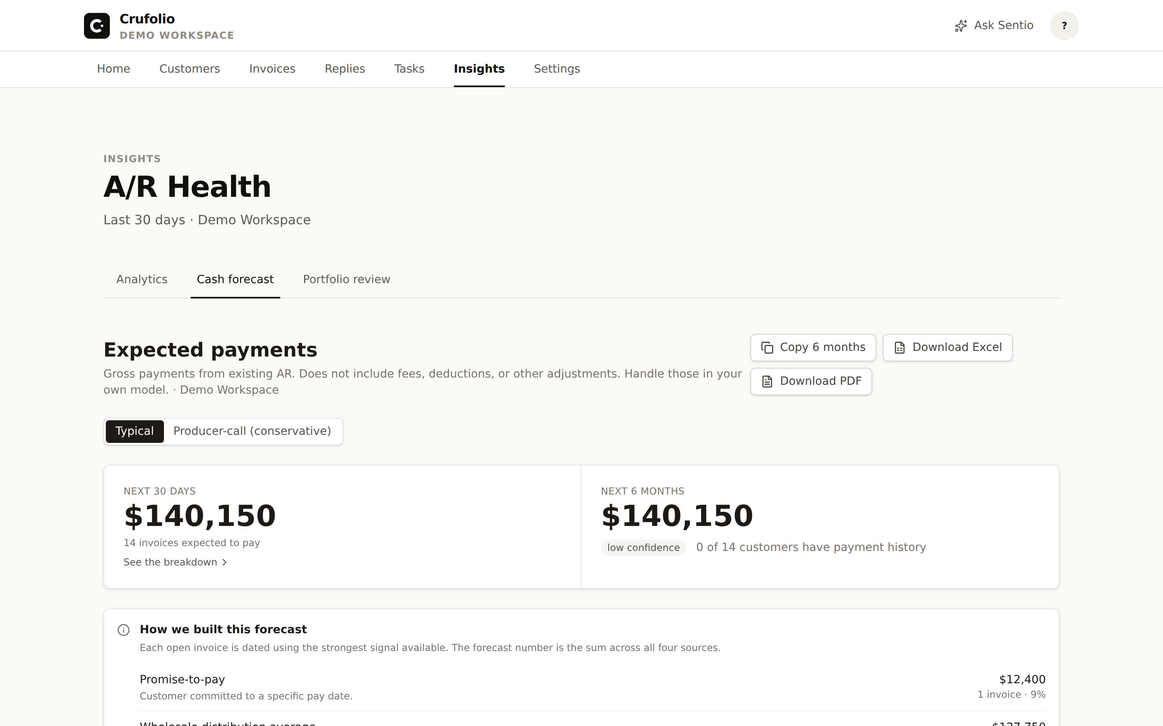Click the Crufolio workspace name
Viewport: 1163px width, 726px height.
(147, 19)
